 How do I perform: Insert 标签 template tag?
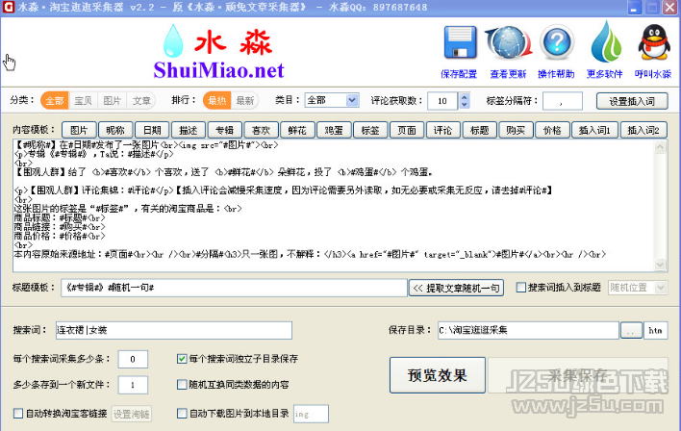[x=370, y=130]
